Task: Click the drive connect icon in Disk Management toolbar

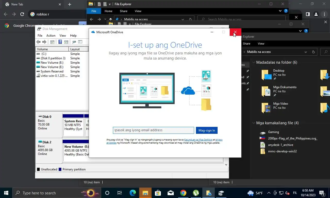Action: pos(74,42)
